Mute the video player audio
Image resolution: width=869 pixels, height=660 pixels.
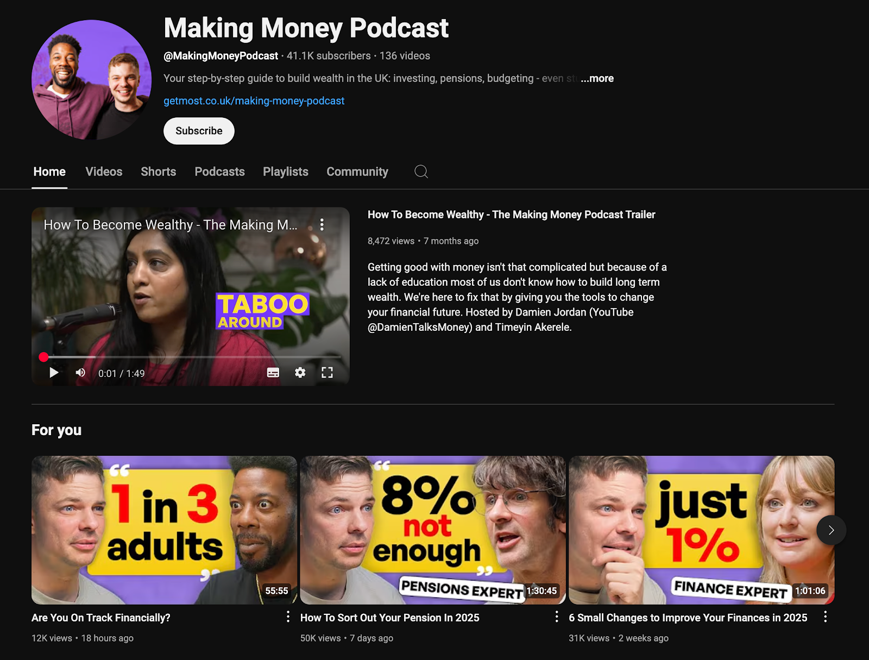point(80,373)
